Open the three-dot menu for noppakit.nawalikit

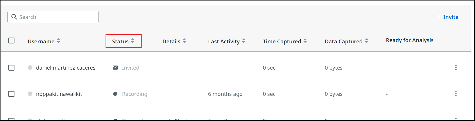point(456,94)
